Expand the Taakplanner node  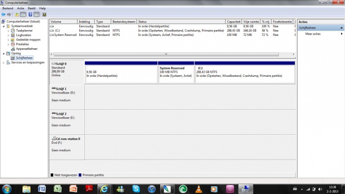[8, 31]
